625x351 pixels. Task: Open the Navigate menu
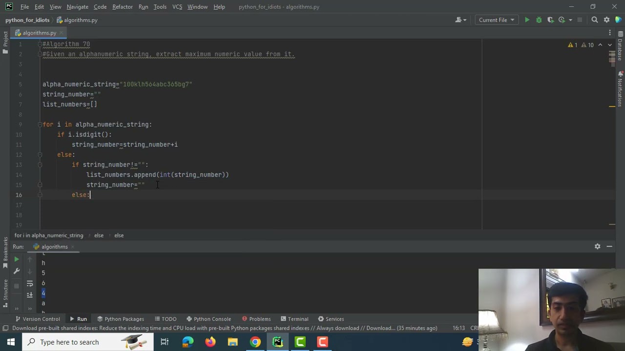[x=77, y=7]
